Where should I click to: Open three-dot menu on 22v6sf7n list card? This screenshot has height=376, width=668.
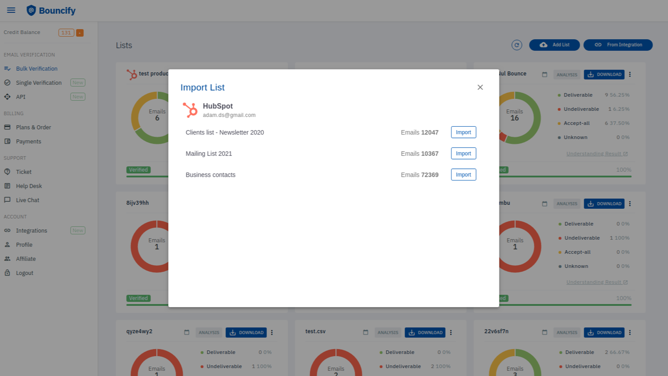(x=630, y=333)
